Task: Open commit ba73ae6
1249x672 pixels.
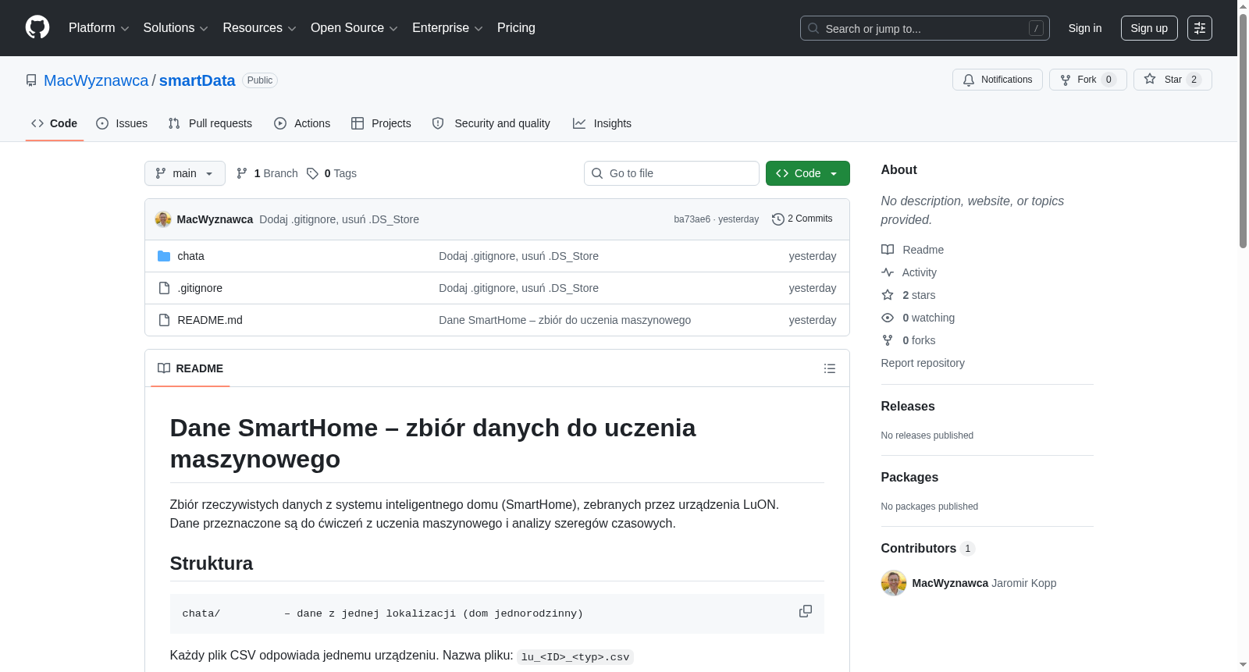Action: click(x=692, y=219)
